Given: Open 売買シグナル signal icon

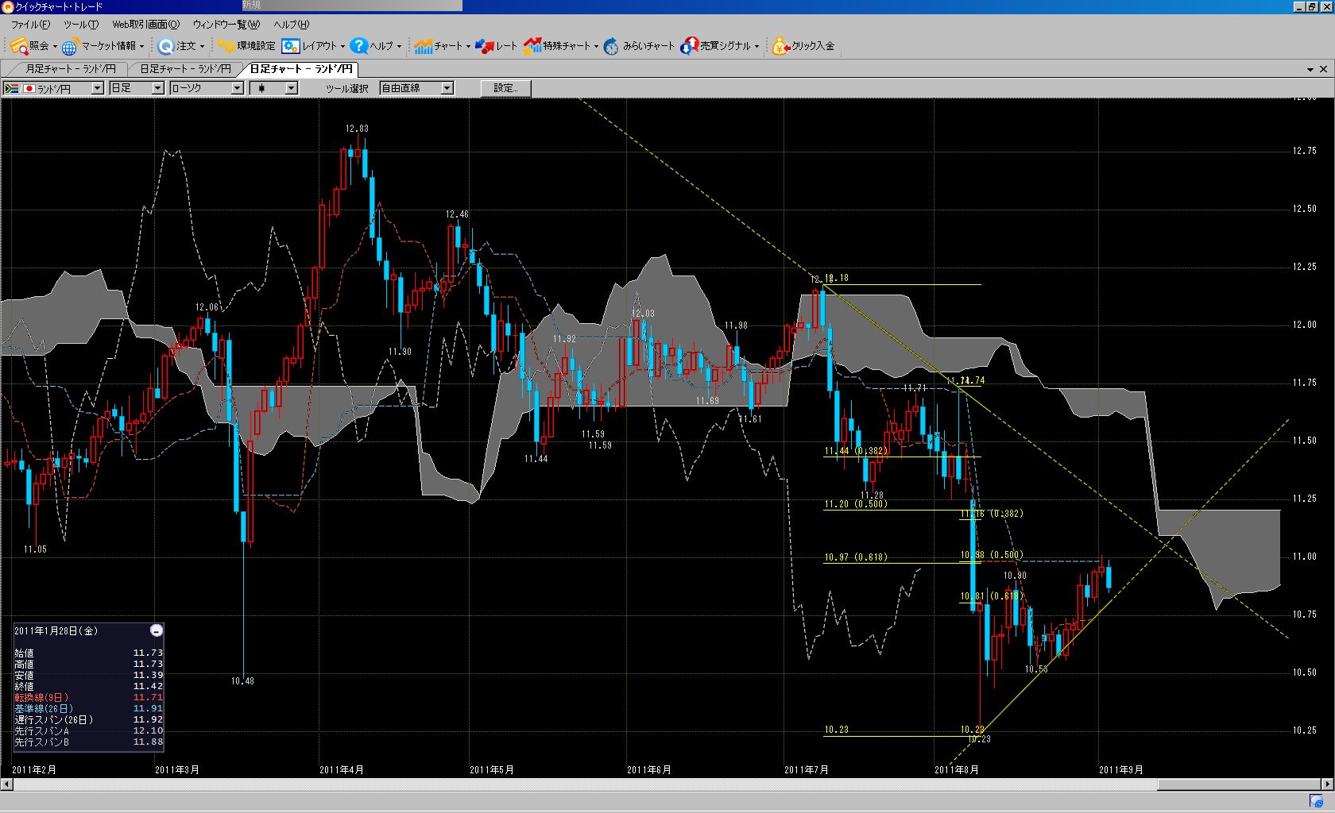Looking at the screenshot, I should point(689,46).
